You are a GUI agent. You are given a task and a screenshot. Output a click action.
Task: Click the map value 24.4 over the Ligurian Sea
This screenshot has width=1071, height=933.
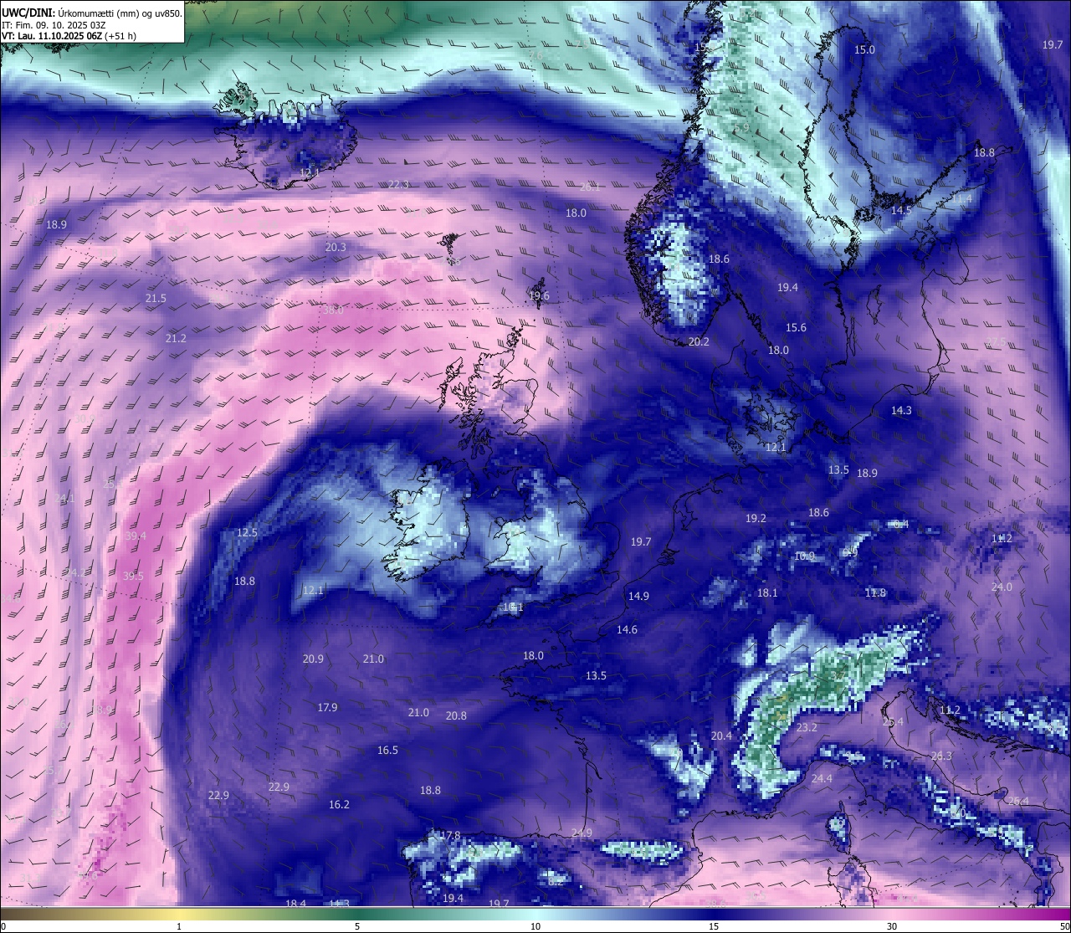(822, 779)
